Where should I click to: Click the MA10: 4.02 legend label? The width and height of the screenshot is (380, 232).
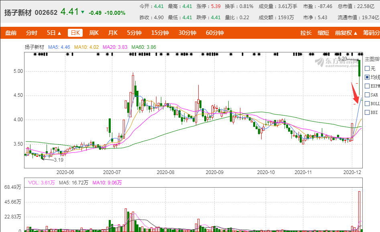tap(86, 47)
